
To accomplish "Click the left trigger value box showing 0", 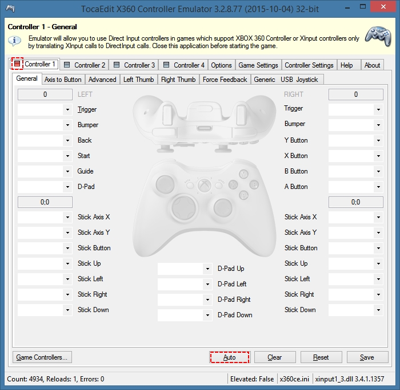I will tap(45, 94).
